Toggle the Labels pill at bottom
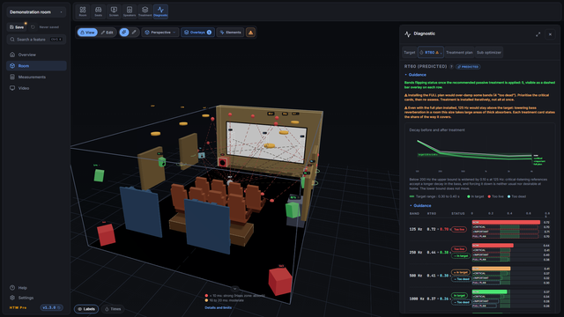This screenshot has height=317, width=564. [86, 309]
